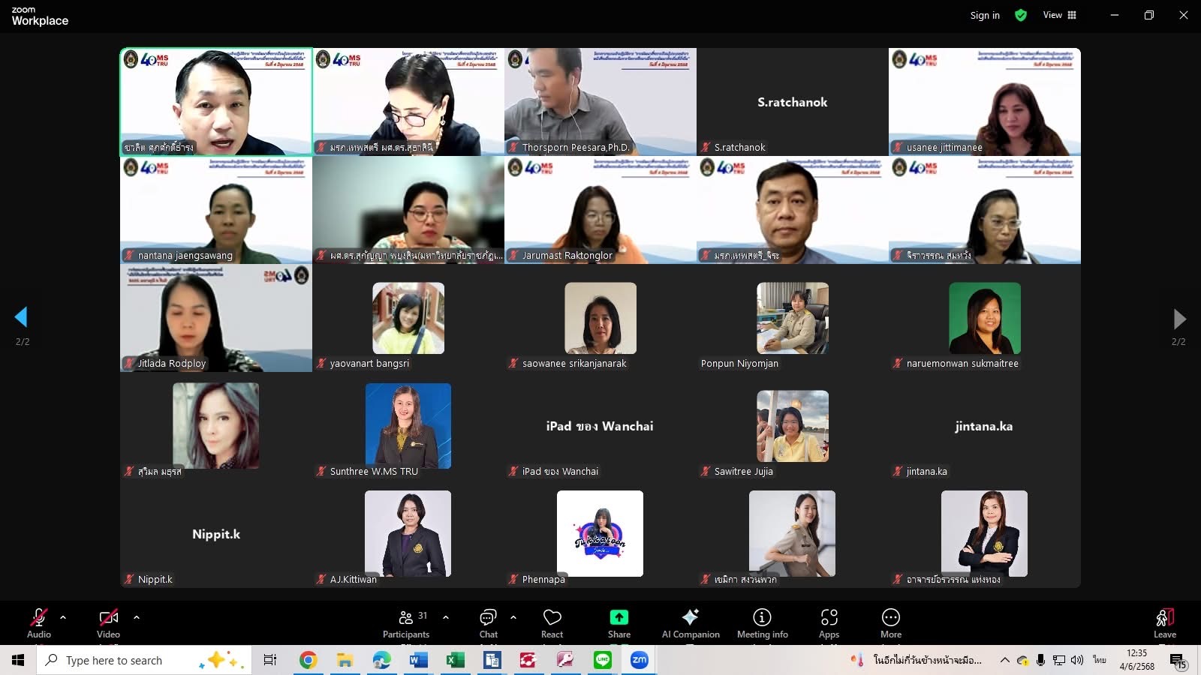Select the Thorsporn Peesara video tile
Viewport: 1201px width, 675px height.
600,101
